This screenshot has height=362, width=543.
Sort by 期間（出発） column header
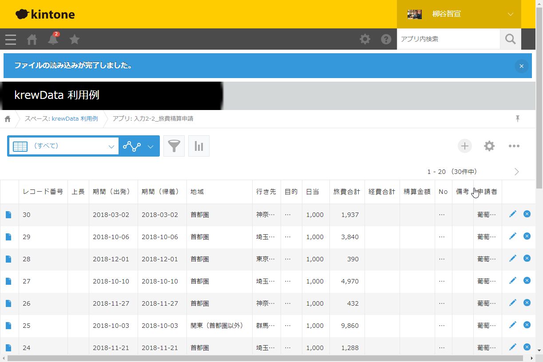pyautogui.click(x=113, y=192)
